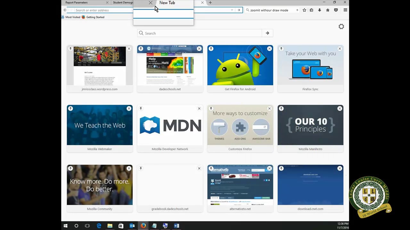
Task: Open the gradebook.dadeschools.net tile
Action: click(x=170, y=188)
